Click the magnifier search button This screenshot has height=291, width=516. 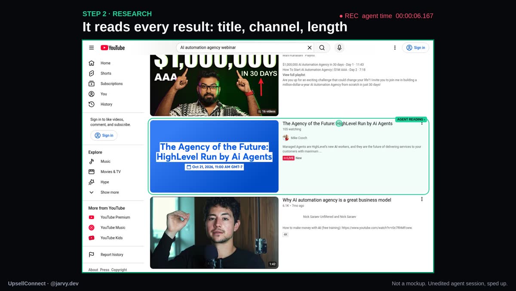pos(322,48)
